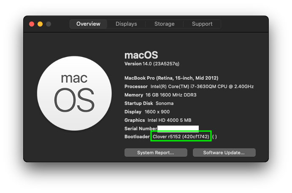
Task: Click the large macOS title heading
Action: pyautogui.click(x=141, y=55)
